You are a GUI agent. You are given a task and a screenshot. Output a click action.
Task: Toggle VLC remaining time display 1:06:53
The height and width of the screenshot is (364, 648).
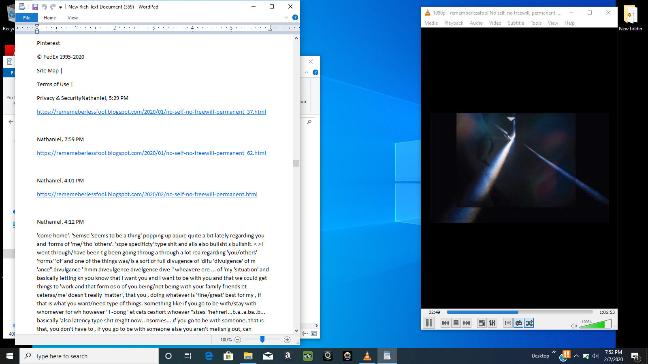[x=607, y=312]
